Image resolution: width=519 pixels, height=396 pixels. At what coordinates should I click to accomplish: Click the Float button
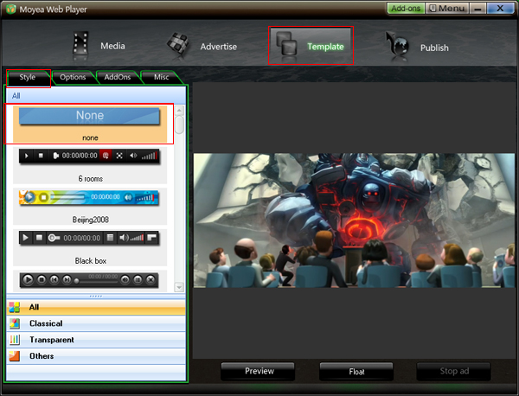[356, 372]
